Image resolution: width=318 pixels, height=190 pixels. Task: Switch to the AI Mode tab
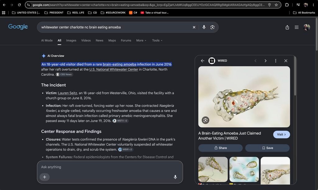pos(47,40)
